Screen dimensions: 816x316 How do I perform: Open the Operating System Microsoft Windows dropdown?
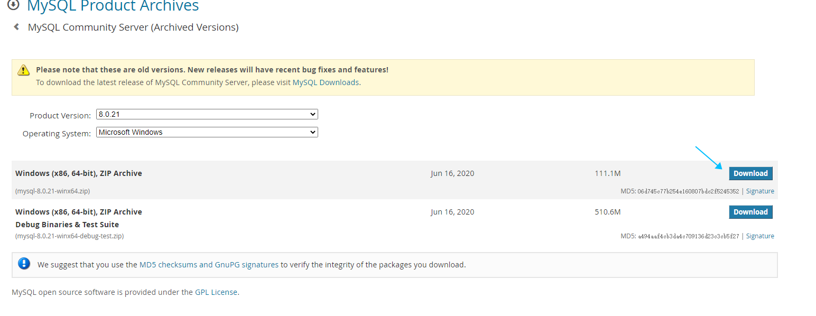207,132
